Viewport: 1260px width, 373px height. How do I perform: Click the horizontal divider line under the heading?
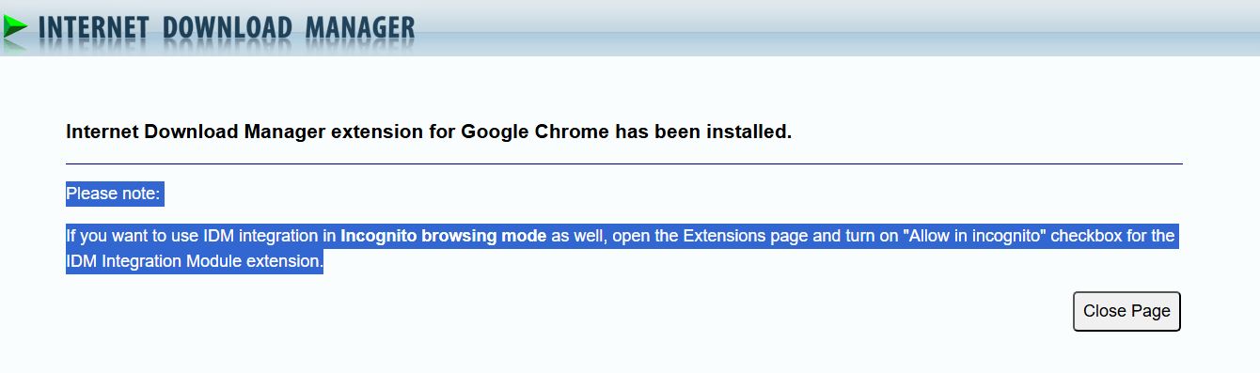(x=624, y=163)
